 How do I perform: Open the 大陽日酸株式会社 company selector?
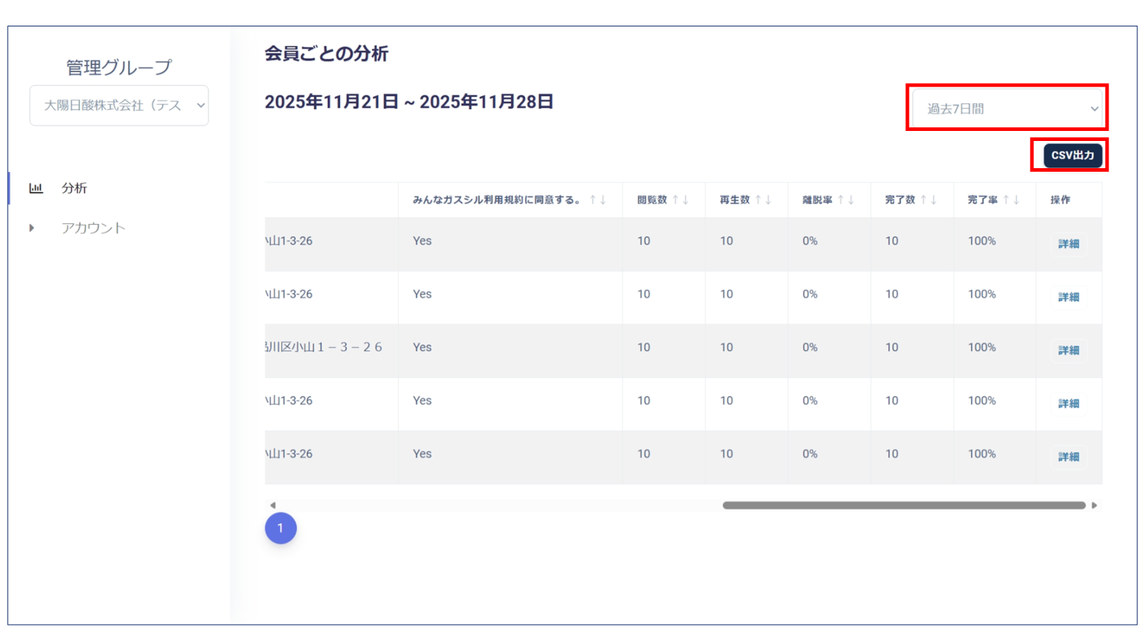point(119,105)
